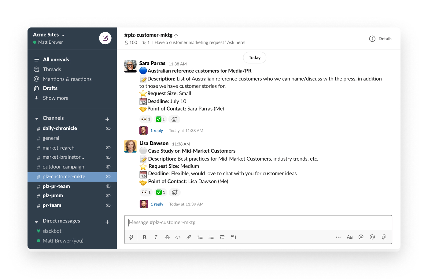
Task: Insert a code block in composer
Action: pyautogui.click(x=233, y=237)
